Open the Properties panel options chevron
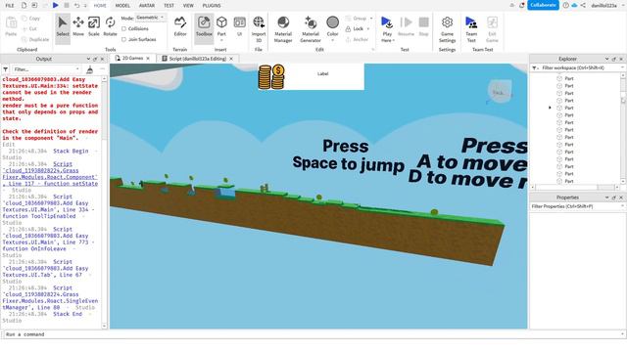 606,198
